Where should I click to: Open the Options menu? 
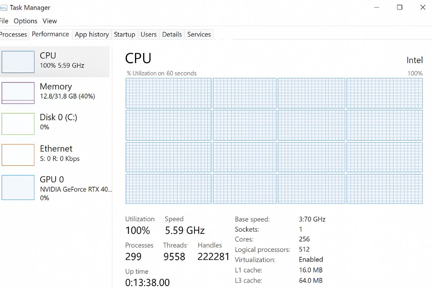tap(25, 21)
